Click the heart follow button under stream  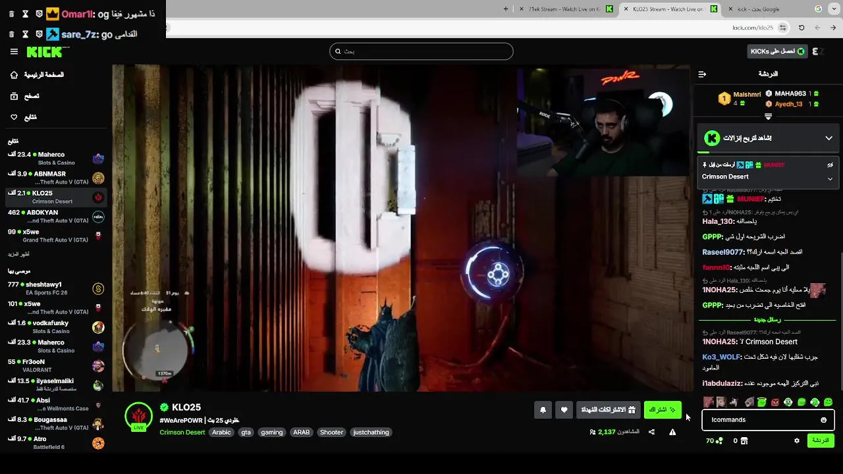coord(564,409)
